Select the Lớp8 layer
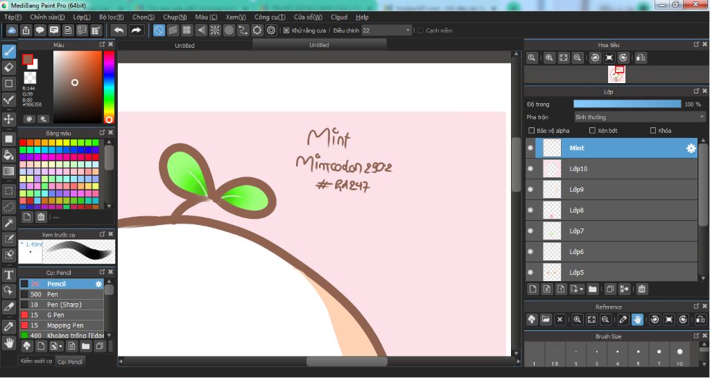This screenshot has height=378, width=710. [612, 210]
